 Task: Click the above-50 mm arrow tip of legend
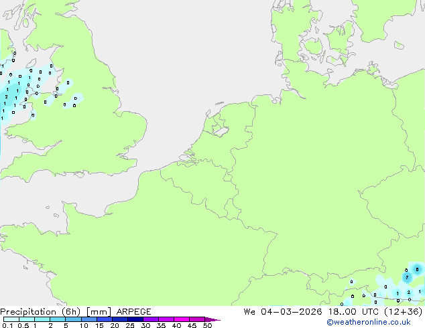[x=213, y=319]
